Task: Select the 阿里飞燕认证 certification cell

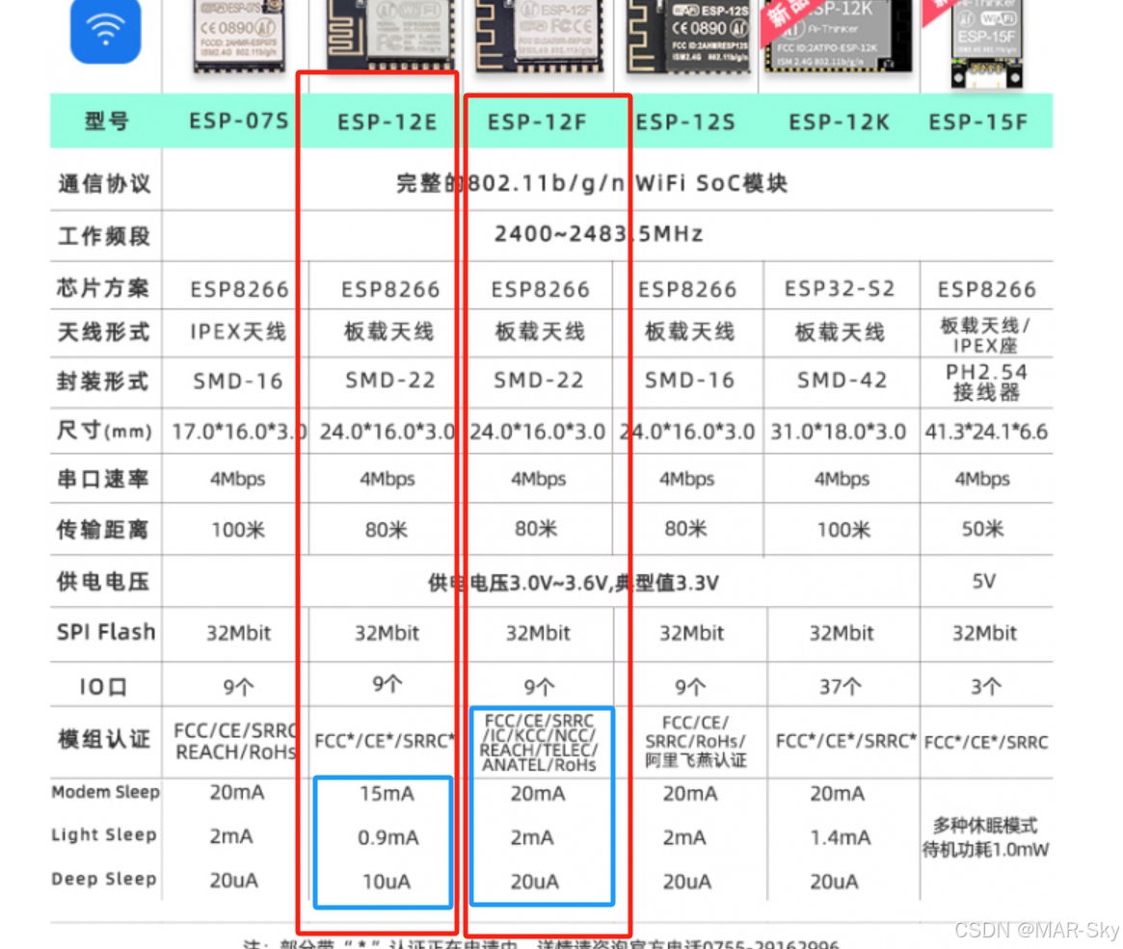Action: [x=695, y=760]
